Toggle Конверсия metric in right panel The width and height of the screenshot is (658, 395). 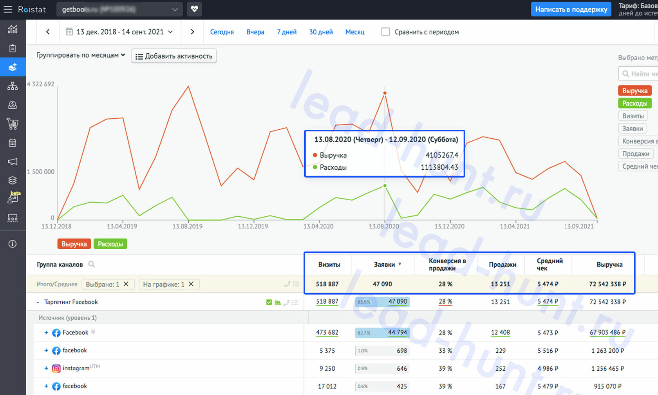(x=638, y=141)
